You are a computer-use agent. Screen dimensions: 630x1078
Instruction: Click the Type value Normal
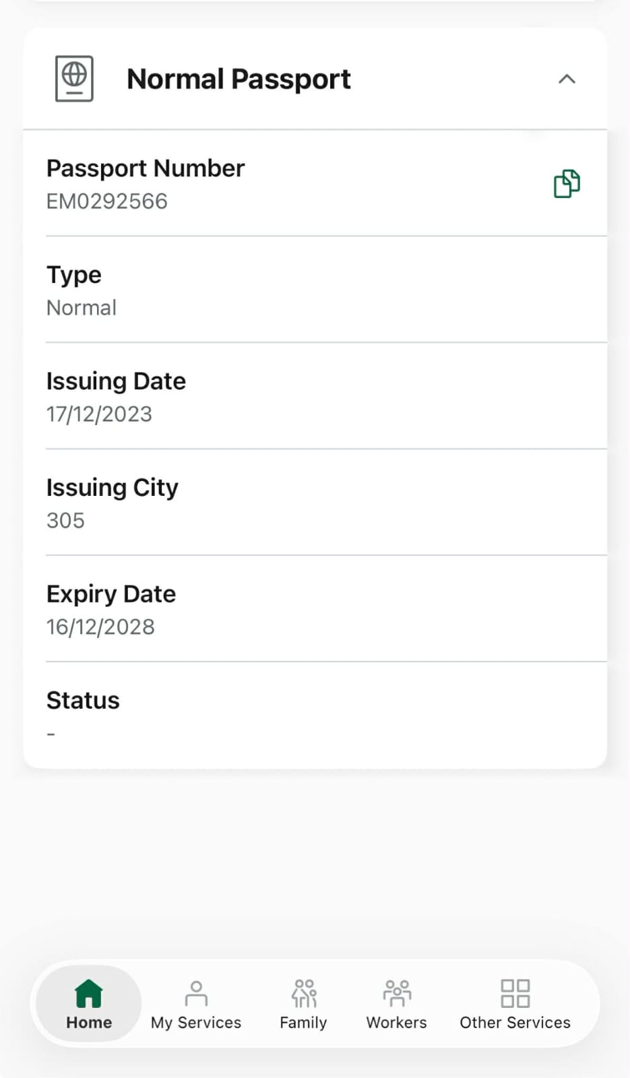(x=82, y=307)
